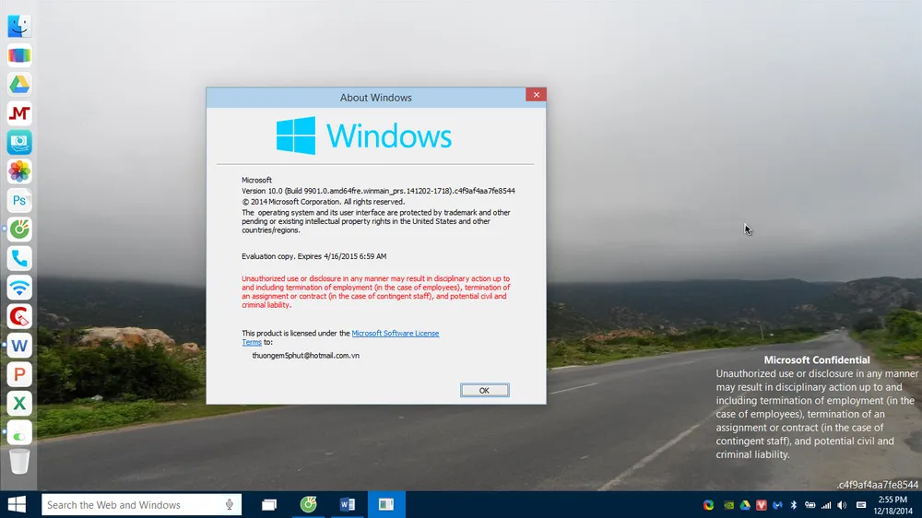Open Google Drive in the dock

18,84
